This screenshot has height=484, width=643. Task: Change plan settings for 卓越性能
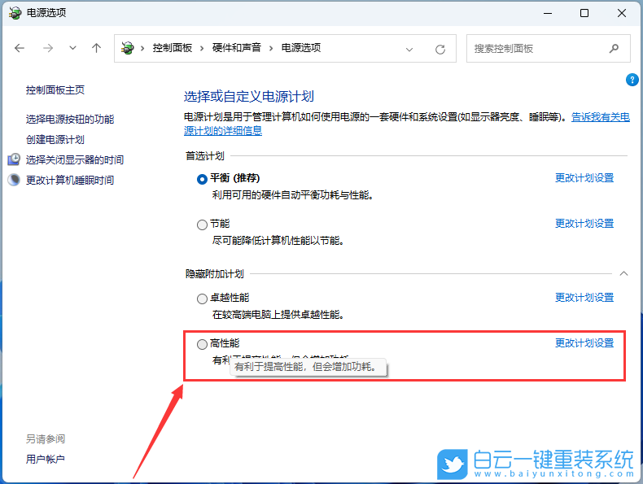584,298
